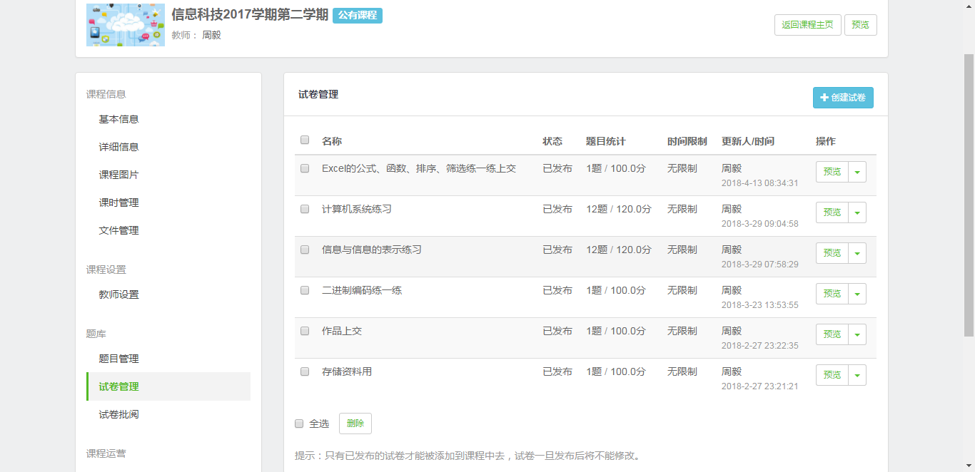
Task: Expand dropdown arrow next to 计算机系统练习 preview
Action: pos(857,212)
